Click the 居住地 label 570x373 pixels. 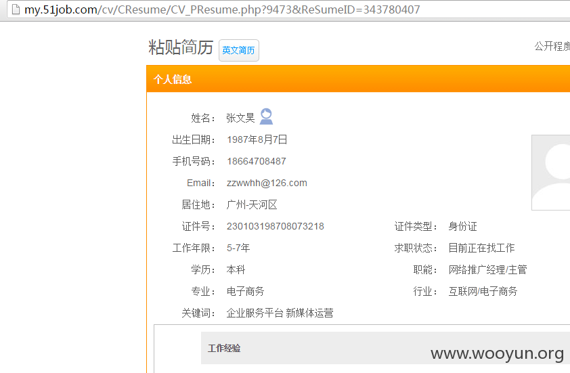pos(198,204)
